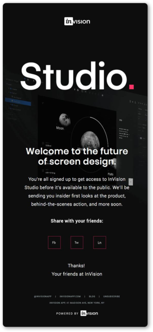The image size is (153, 332).
Task: Visit the INVISIONAPP.COM footer link
Action: [x=70, y=296]
